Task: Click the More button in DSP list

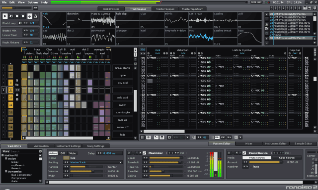Action: click(6, 151)
